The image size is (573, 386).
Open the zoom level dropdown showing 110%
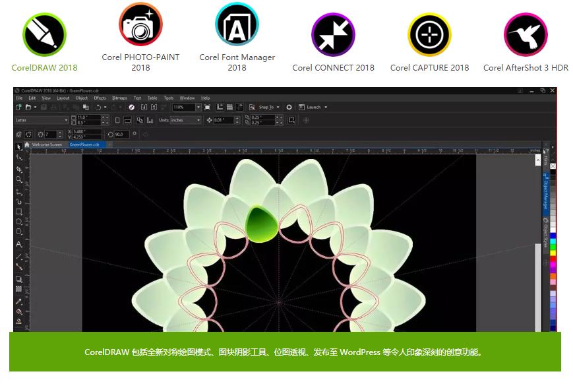click(x=197, y=106)
